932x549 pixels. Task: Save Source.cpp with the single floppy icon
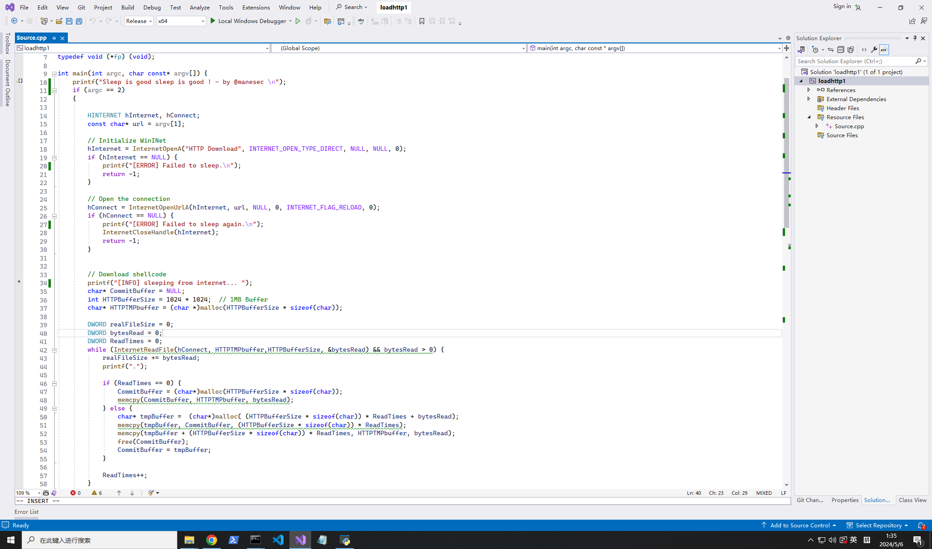pos(69,21)
